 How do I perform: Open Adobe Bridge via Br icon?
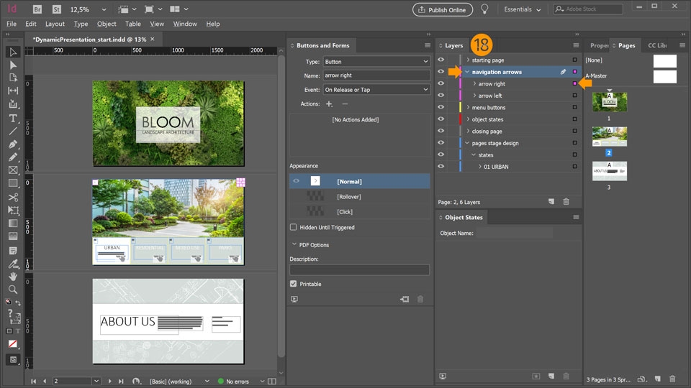coord(37,9)
